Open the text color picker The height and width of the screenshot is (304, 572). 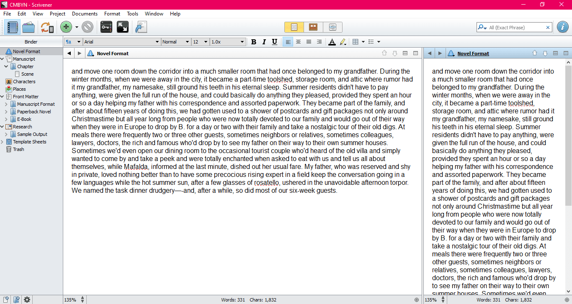click(x=332, y=42)
